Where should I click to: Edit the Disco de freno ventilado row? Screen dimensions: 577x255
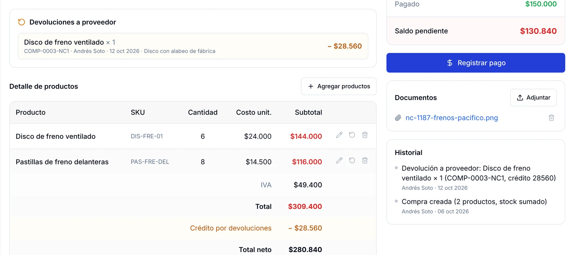(x=339, y=135)
